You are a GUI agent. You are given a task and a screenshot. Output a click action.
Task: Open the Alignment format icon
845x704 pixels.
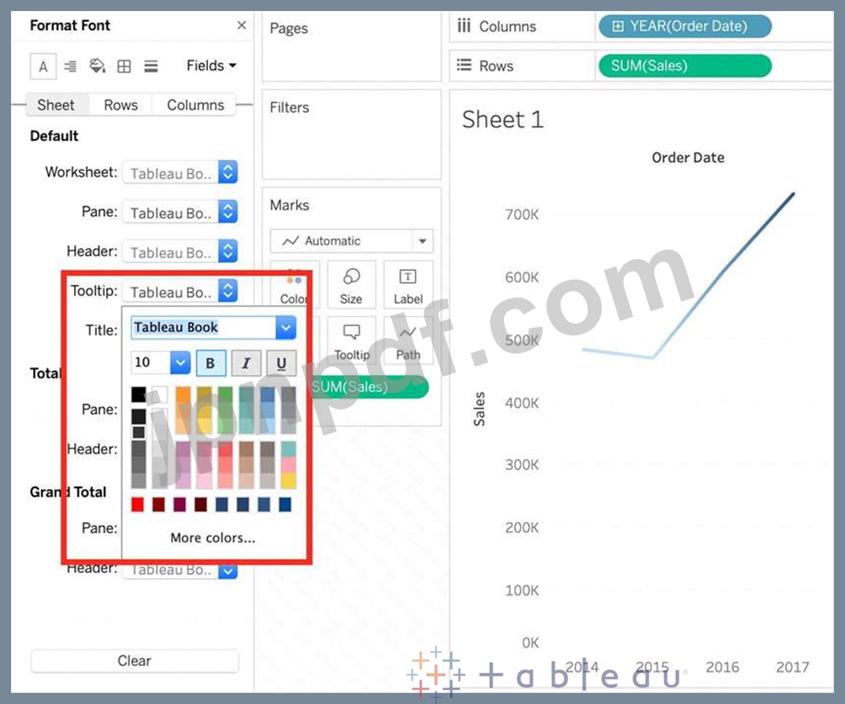(70, 66)
